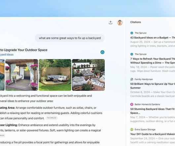Open the pallet furniture patio image

coord(88,75)
